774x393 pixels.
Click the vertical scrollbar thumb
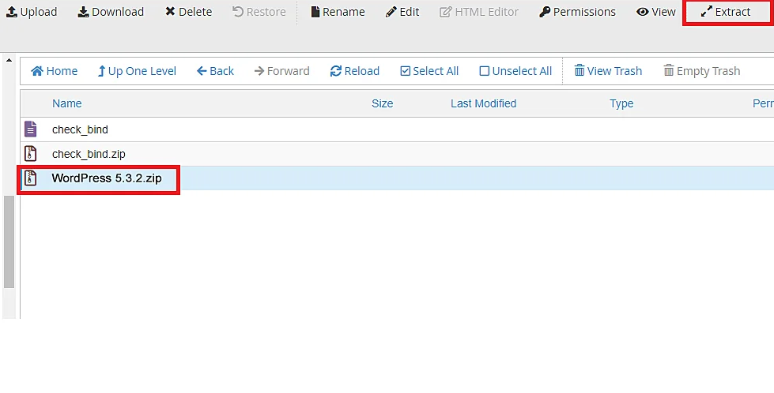[x=9, y=241]
